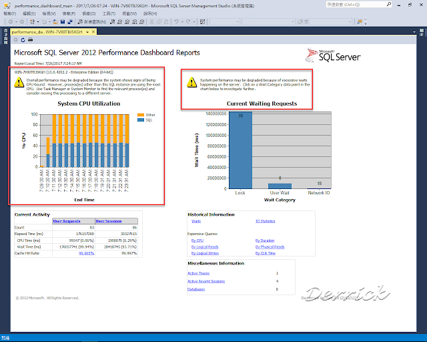The height and width of the screenshot is (342, 427).
Task: Open the historical Waits link
Action: click(x=196, y=221)
